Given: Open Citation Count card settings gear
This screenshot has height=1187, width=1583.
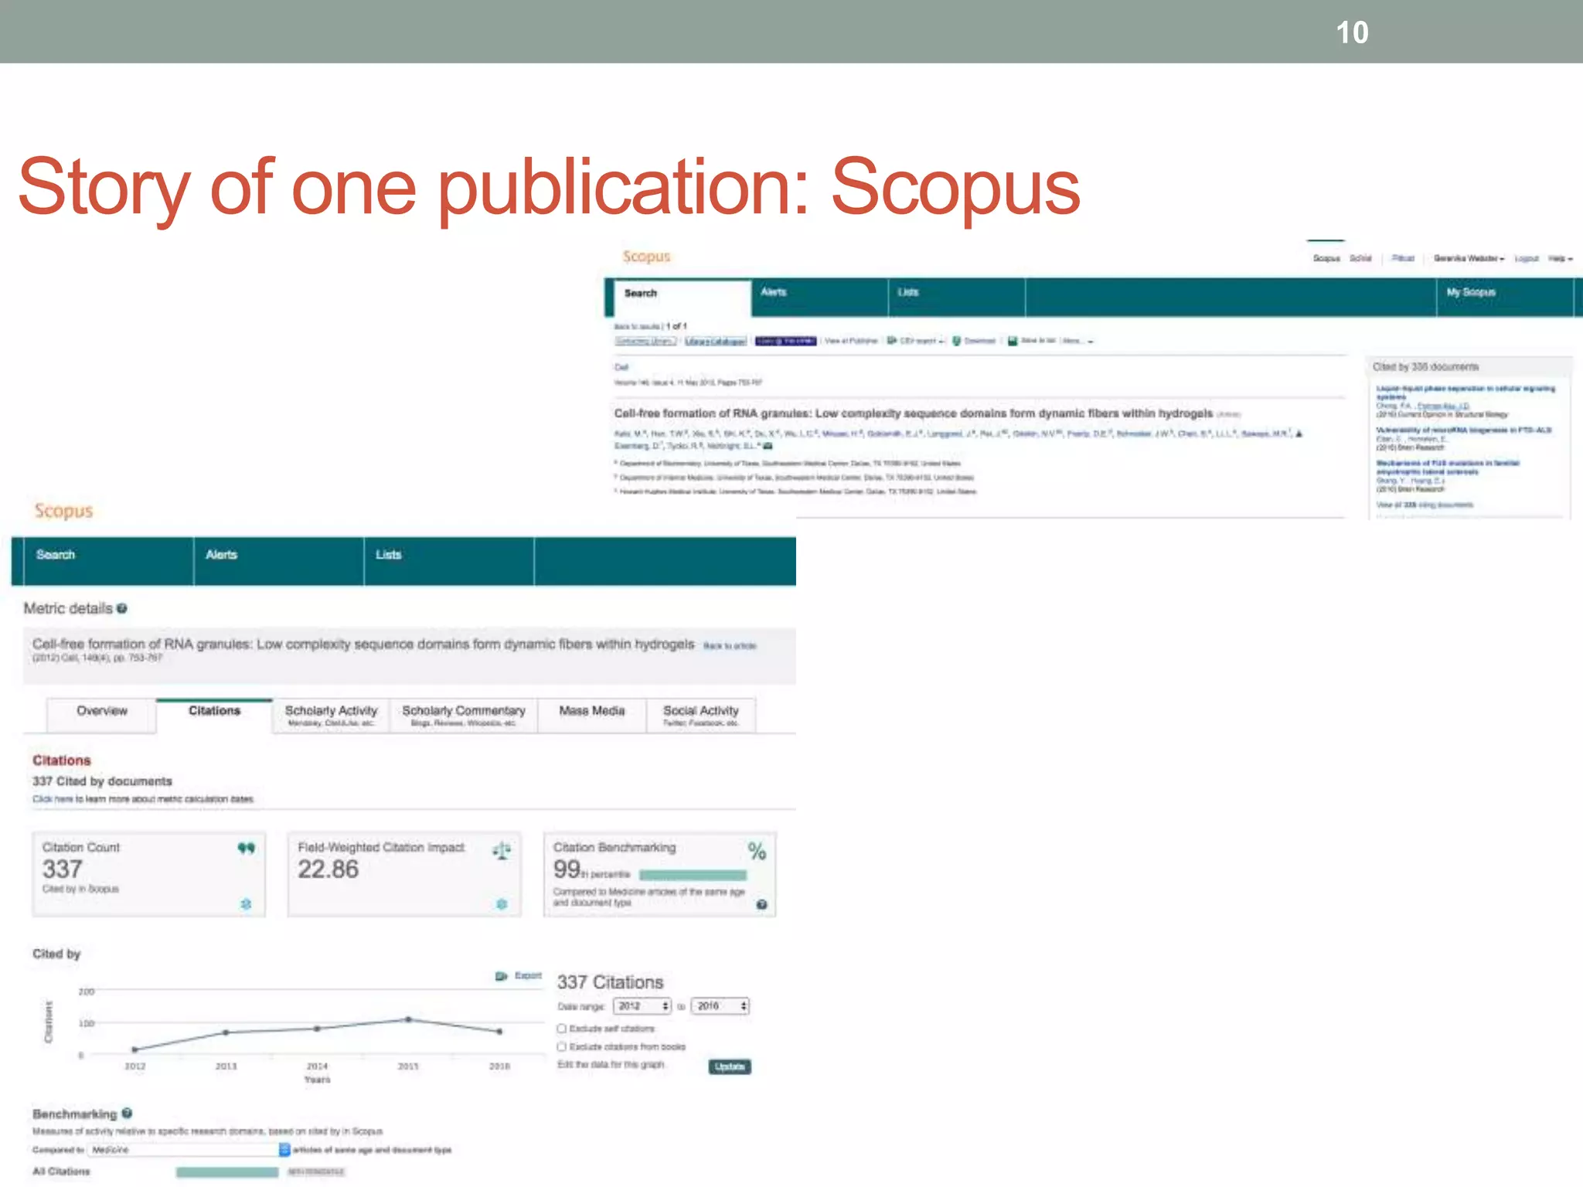Looking at the screenshot, I should (x=246, y=904).
